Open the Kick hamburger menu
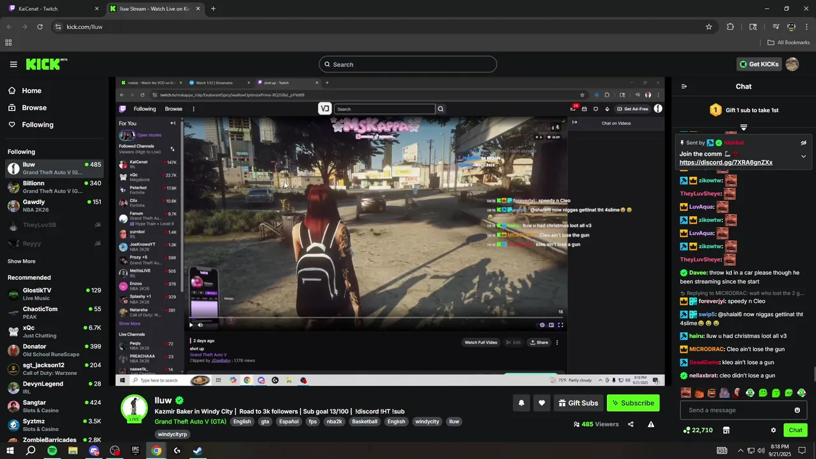Viewport: 816px width, 459px height. pos(13,64)
